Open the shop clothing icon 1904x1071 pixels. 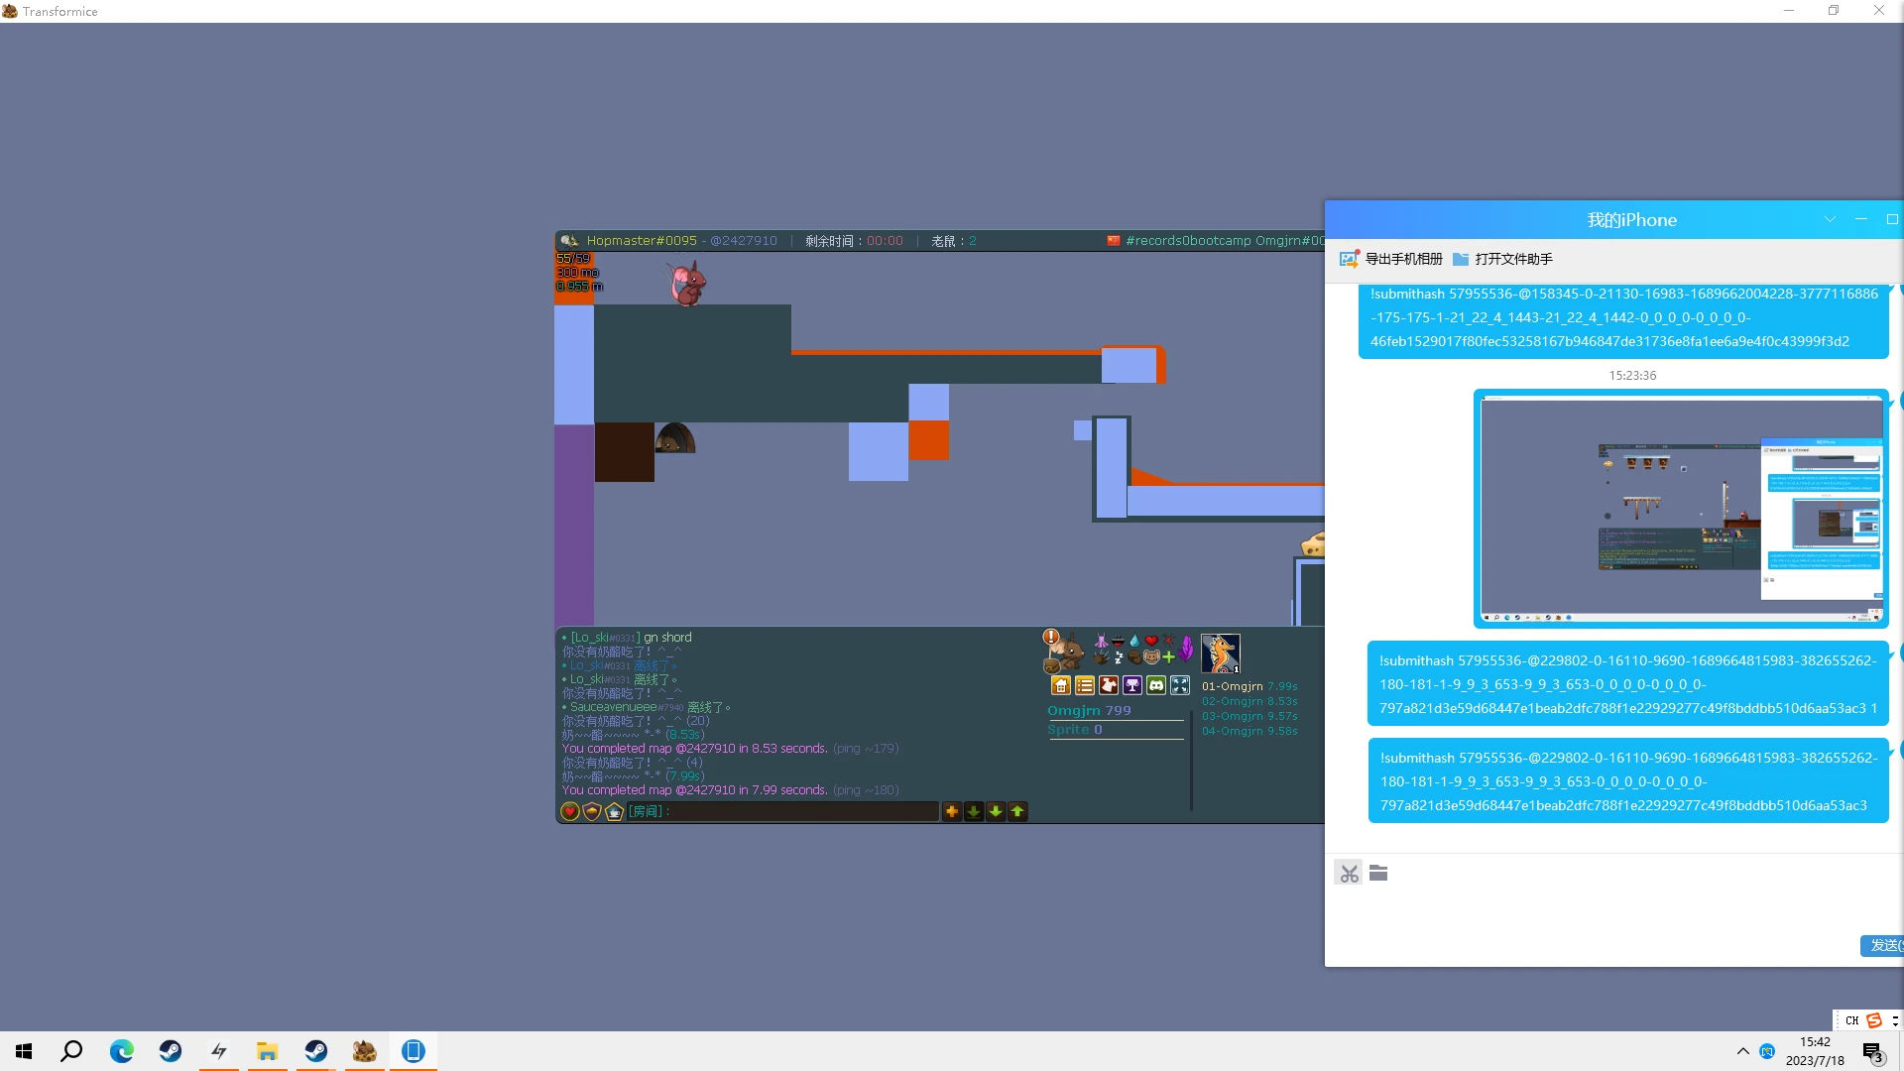pyautogui.click(x=1109, y=685)
